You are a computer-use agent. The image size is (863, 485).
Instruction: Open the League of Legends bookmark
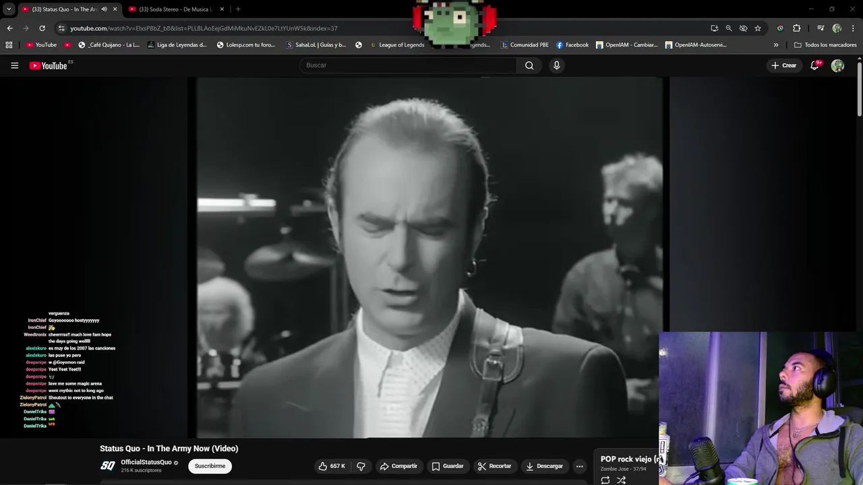point(397,45)
